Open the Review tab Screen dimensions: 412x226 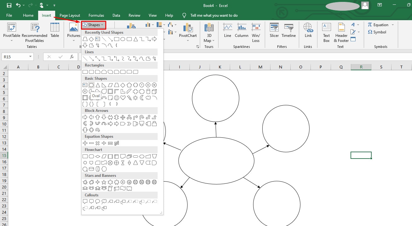(x=134, y=15)
